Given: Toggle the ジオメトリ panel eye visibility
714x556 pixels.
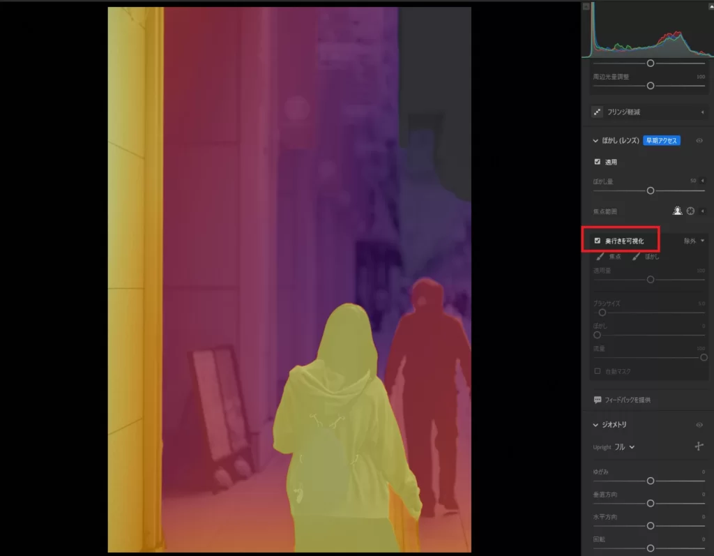Looking at the screenshot, I should 699,424.
